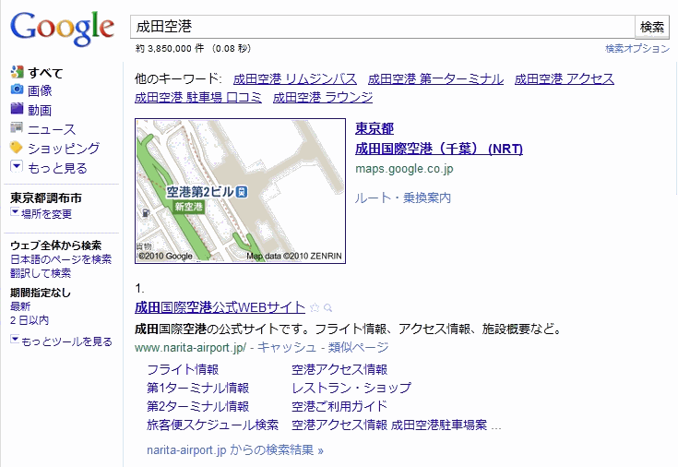Click the magnifier preview icon beside first result
The height and width of the screenshot is (467, 678).
coord(327,308)
